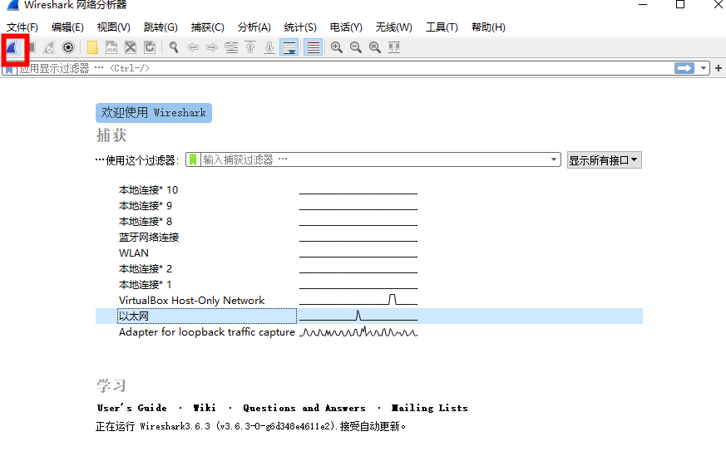Click the 输入捕获过滤器 capture filter field
This screenshot has height=456, width=726.
pos(375,159)
